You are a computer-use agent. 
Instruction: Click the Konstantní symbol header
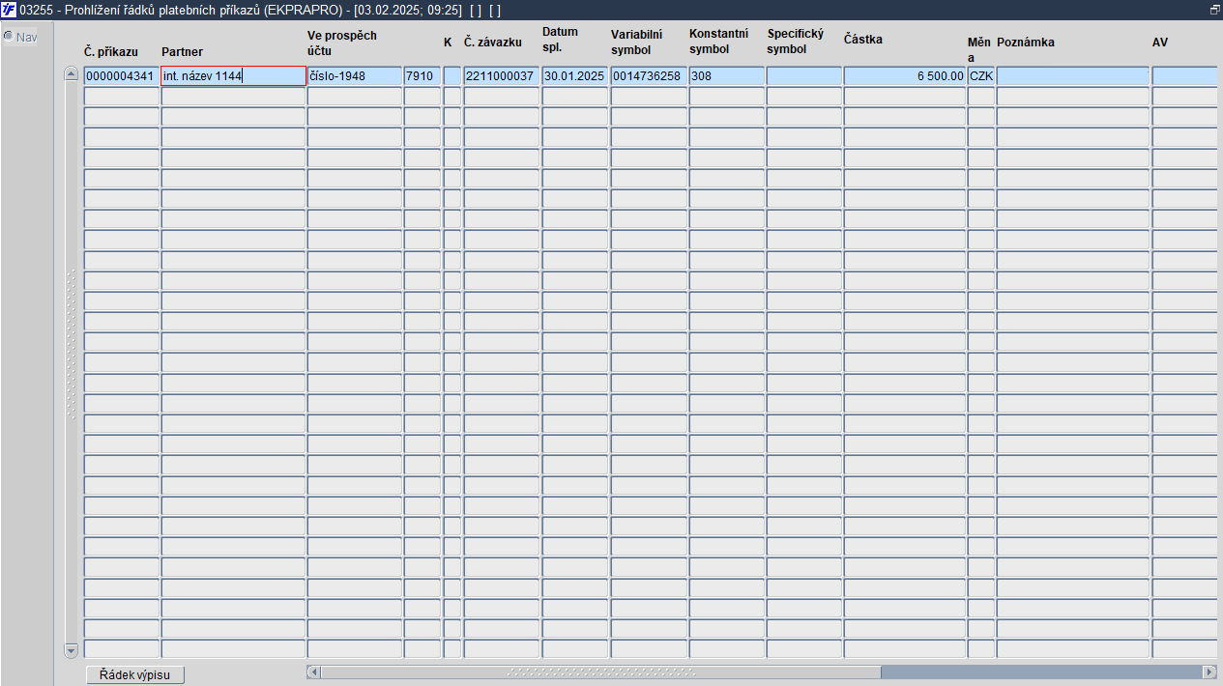(x=718, y=42)
